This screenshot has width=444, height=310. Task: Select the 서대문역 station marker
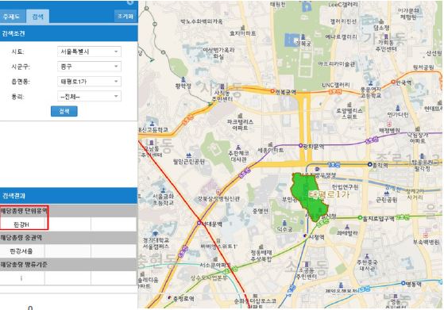coord(199,223)
